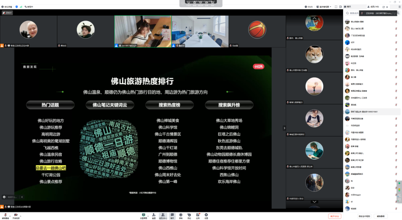View the green network signal indicator
The width and height of the screenshot is (402, 220).
21,7
